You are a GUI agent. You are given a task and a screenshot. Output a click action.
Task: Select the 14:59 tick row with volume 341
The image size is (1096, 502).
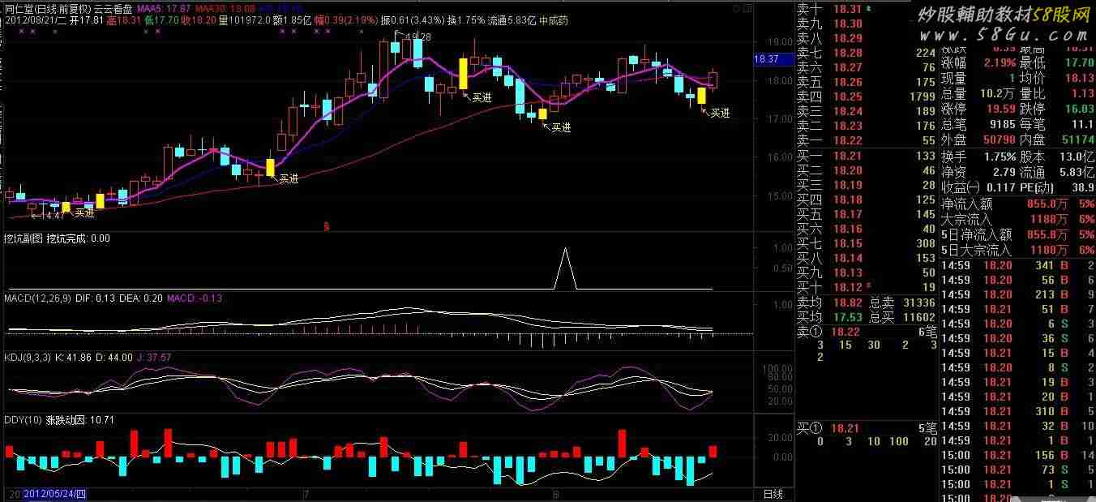coord(1018,265)
